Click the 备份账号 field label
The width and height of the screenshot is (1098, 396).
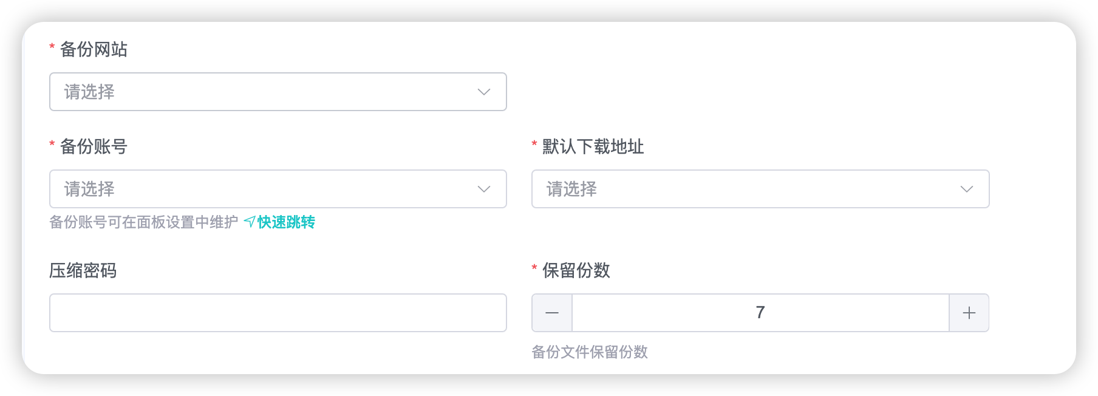pyautogui.click(x=94, y=146)
